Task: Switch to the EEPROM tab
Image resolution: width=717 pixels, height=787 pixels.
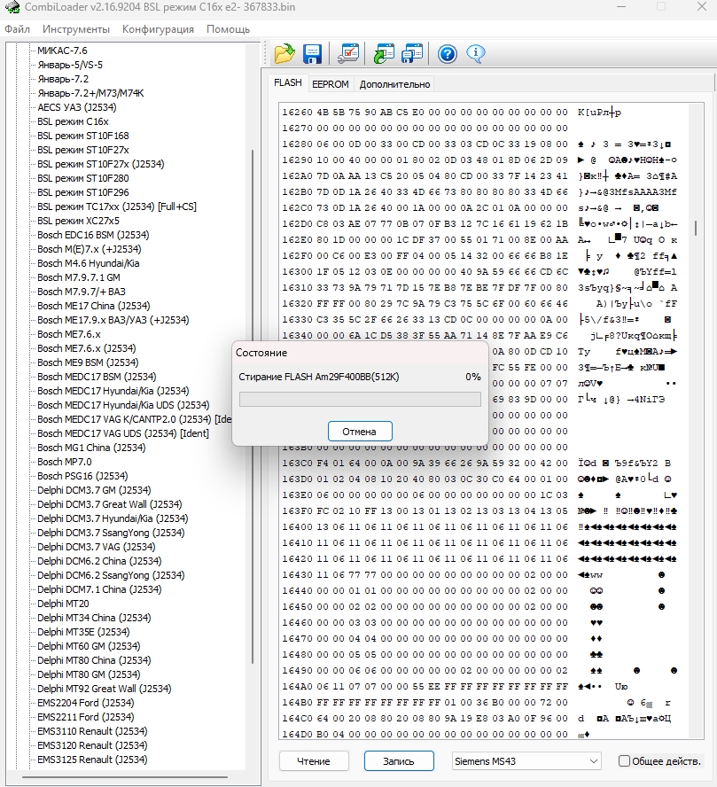Action: click(x=330, y=84)
